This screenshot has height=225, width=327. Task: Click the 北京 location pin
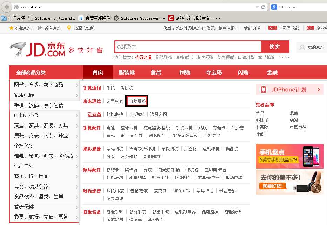(69, 28)
